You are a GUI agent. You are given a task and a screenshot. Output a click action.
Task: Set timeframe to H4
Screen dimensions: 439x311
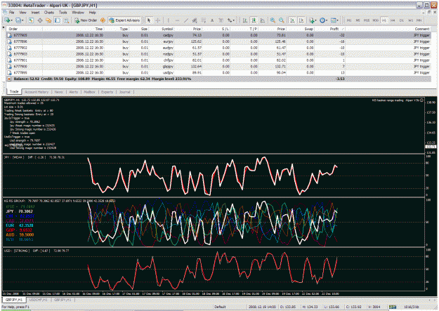[393, 20]
